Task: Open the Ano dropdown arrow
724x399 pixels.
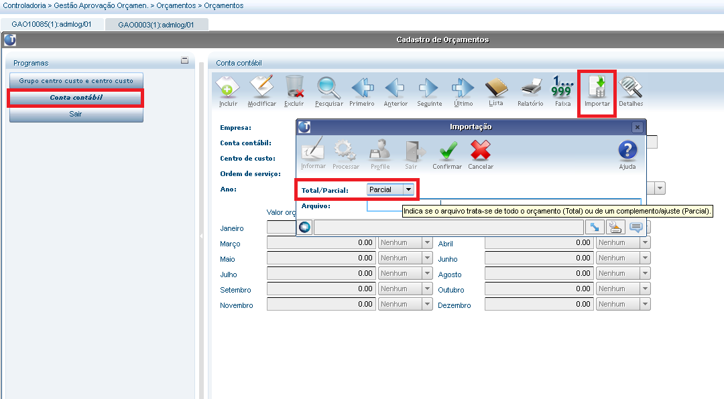Action: (660, 188)
